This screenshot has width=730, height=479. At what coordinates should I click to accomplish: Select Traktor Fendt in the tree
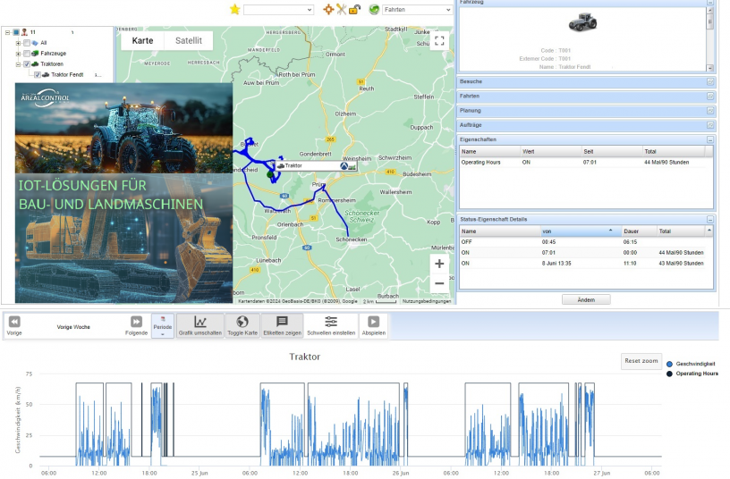[67, 75]
